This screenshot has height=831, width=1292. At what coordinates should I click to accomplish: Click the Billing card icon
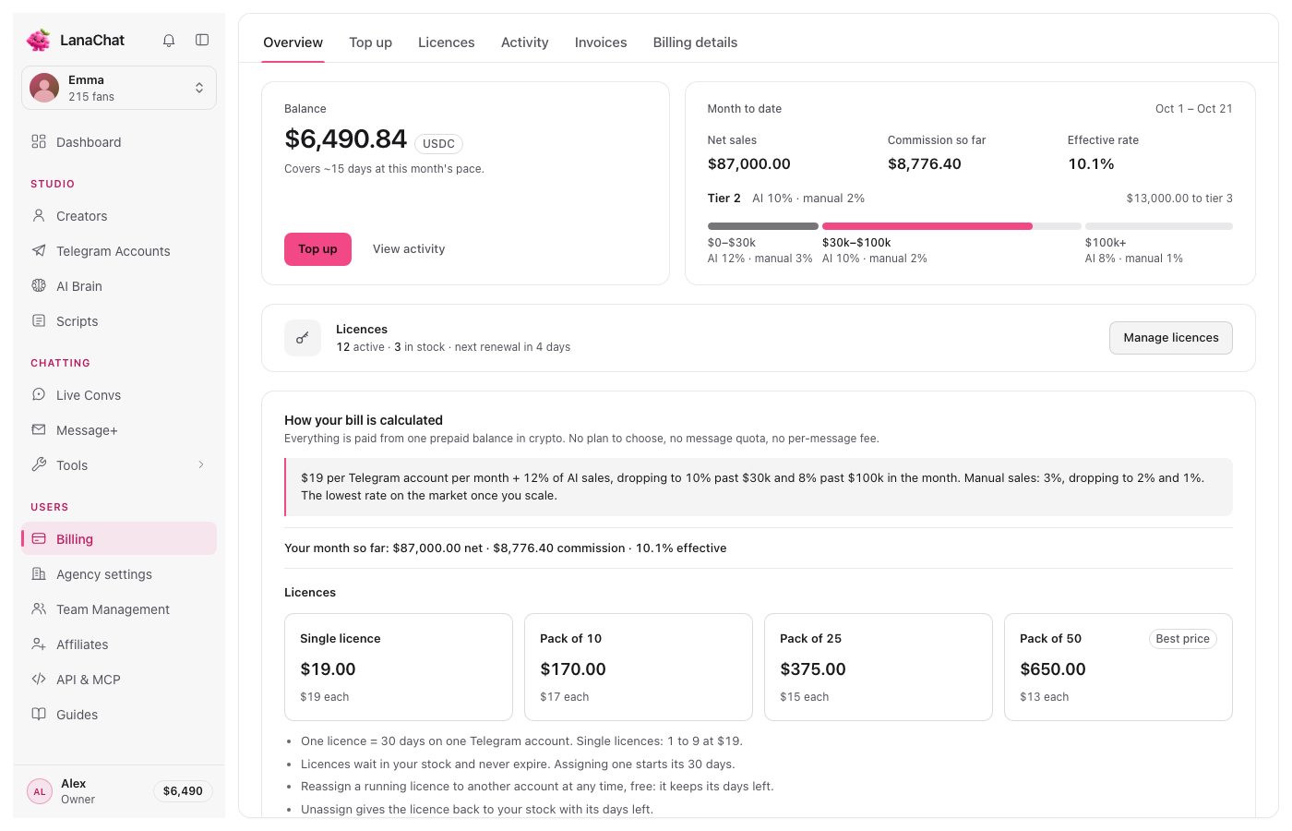point(39,538)
